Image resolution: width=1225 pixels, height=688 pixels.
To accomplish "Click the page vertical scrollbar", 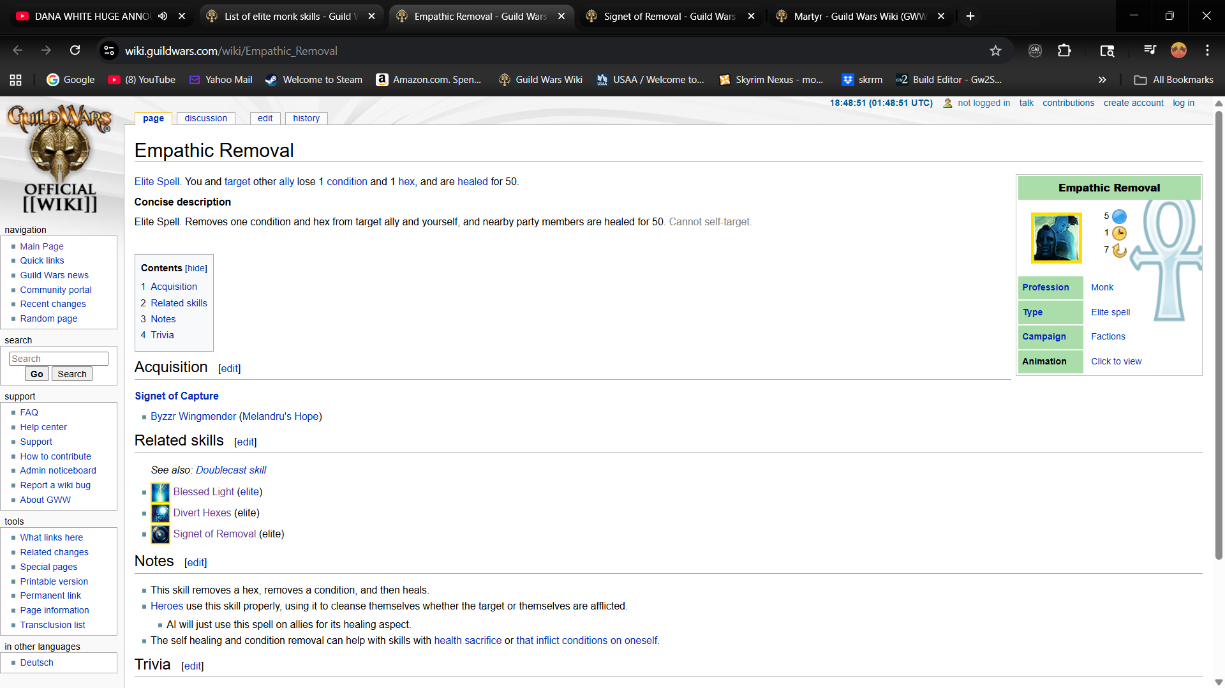I will point(1219,335).
